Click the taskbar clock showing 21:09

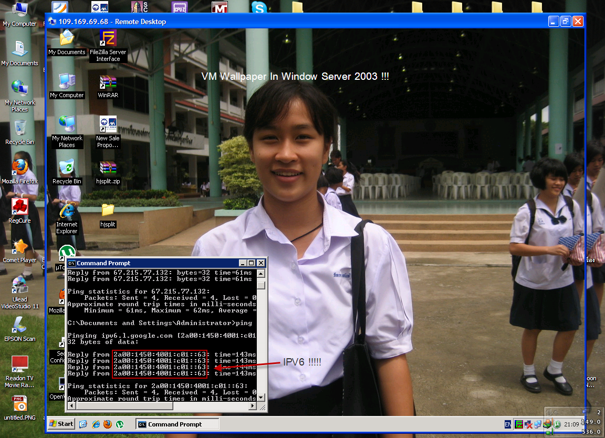[571, 424]
